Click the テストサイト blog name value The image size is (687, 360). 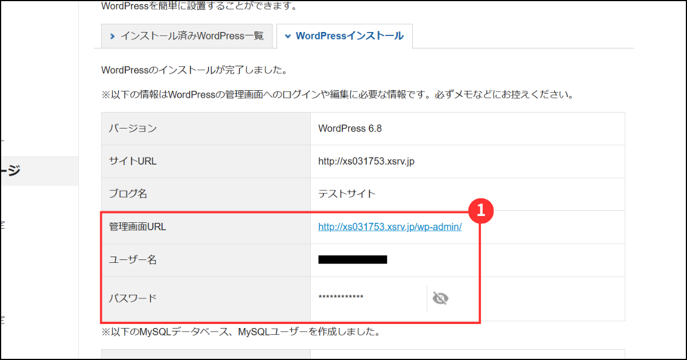tap(347, 194)
